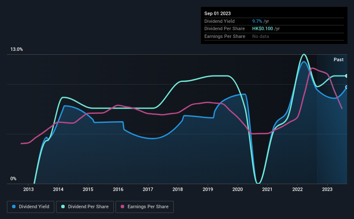Click the pink Earnings Per Share legend dot
The height and width of the screenshot is (219, 354).
(122, 206)
